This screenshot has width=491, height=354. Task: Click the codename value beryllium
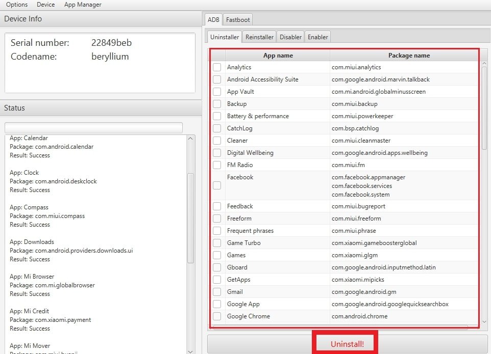coord(110,57)
